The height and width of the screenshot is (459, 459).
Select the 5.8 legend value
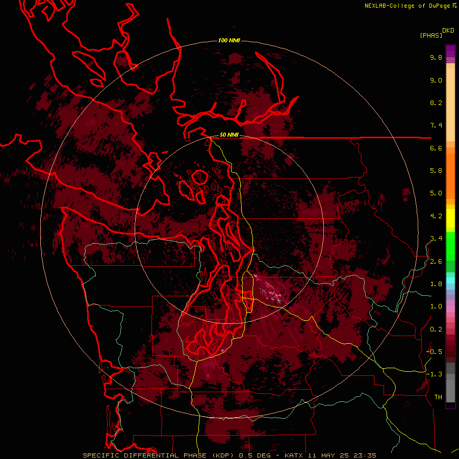[x=436, y=171]
